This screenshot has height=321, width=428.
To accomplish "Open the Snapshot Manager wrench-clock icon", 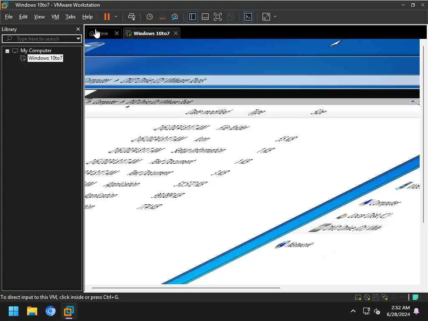I will point(175,17).
